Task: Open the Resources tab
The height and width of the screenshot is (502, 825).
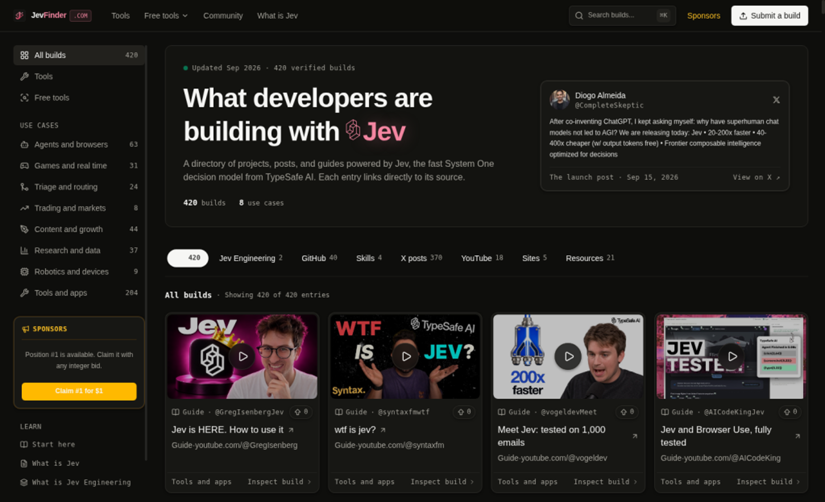Action: tap(590, 258)
